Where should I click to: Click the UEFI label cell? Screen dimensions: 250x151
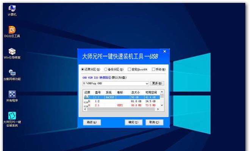[x=120, y=105]
